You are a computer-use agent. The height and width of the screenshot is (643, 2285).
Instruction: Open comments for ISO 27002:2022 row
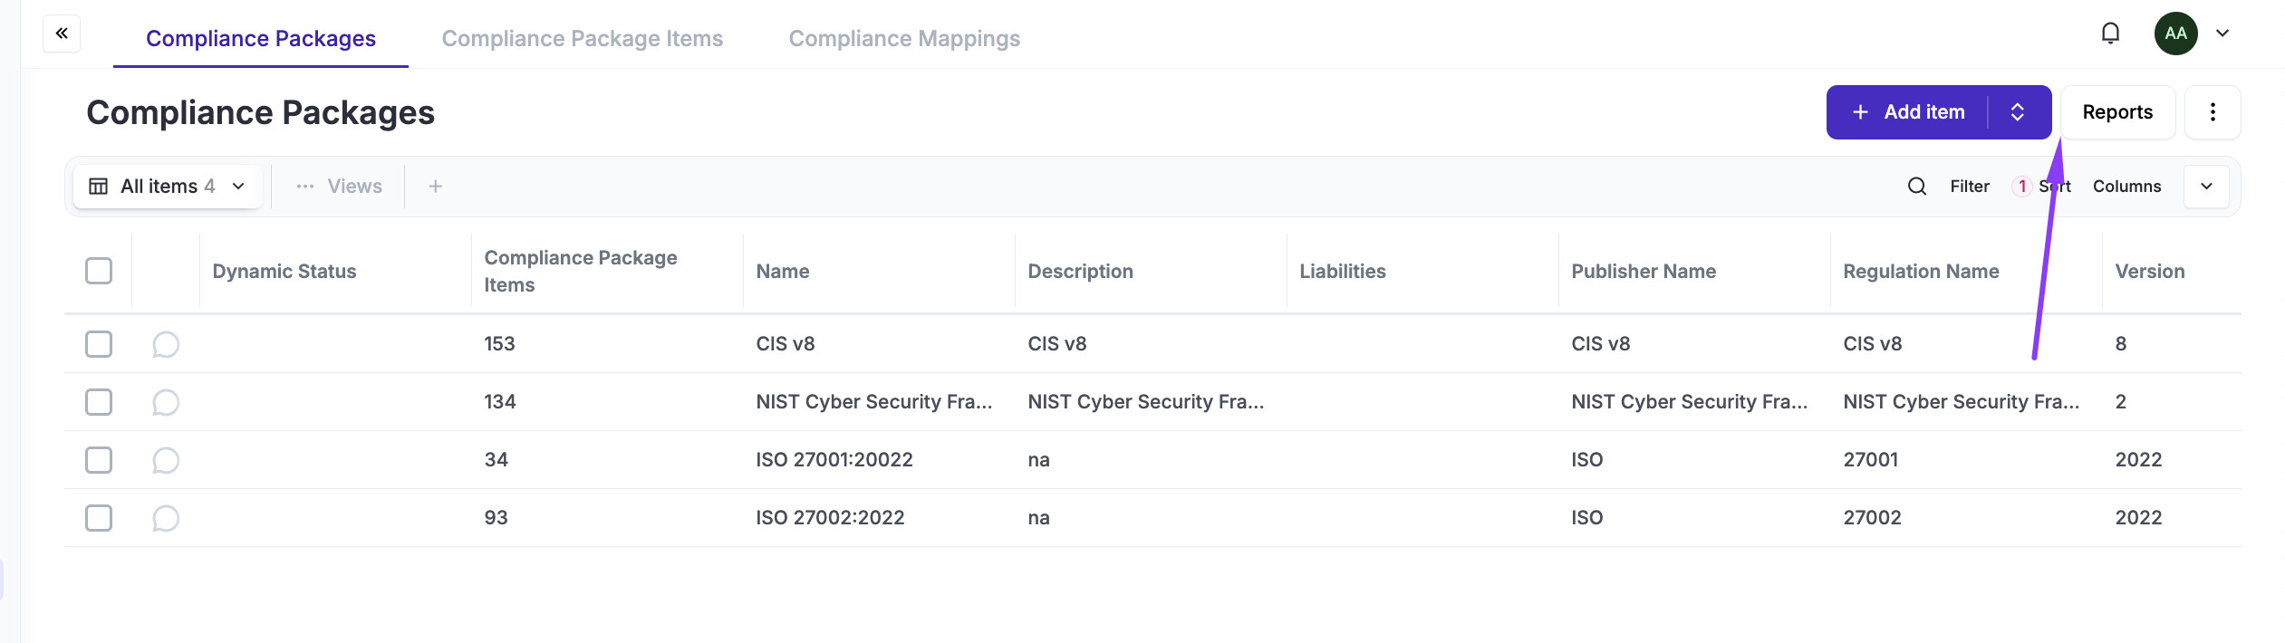click(166, 518)
